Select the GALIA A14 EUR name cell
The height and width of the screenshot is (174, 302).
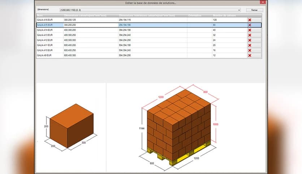[x=50, y=30]
